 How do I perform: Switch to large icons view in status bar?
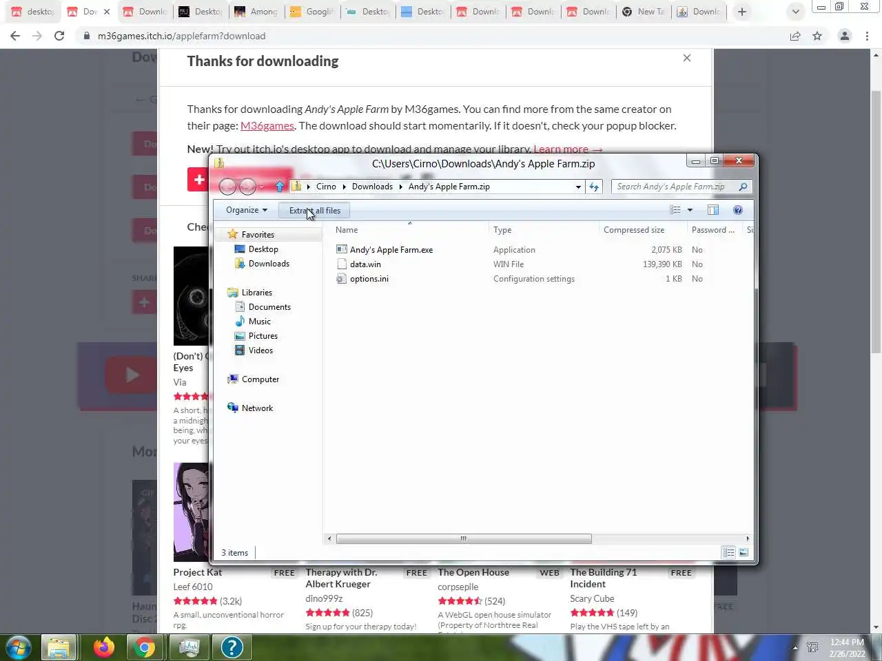tap(743, 553)
